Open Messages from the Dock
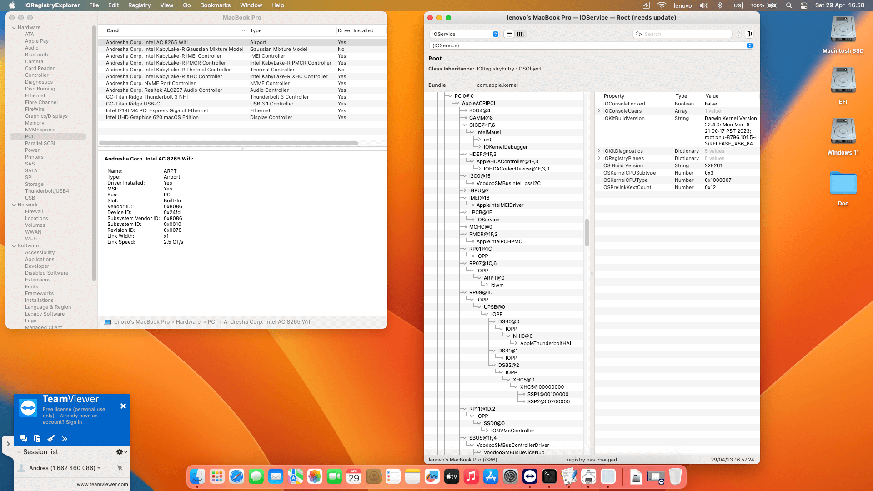 coord(256,476)
